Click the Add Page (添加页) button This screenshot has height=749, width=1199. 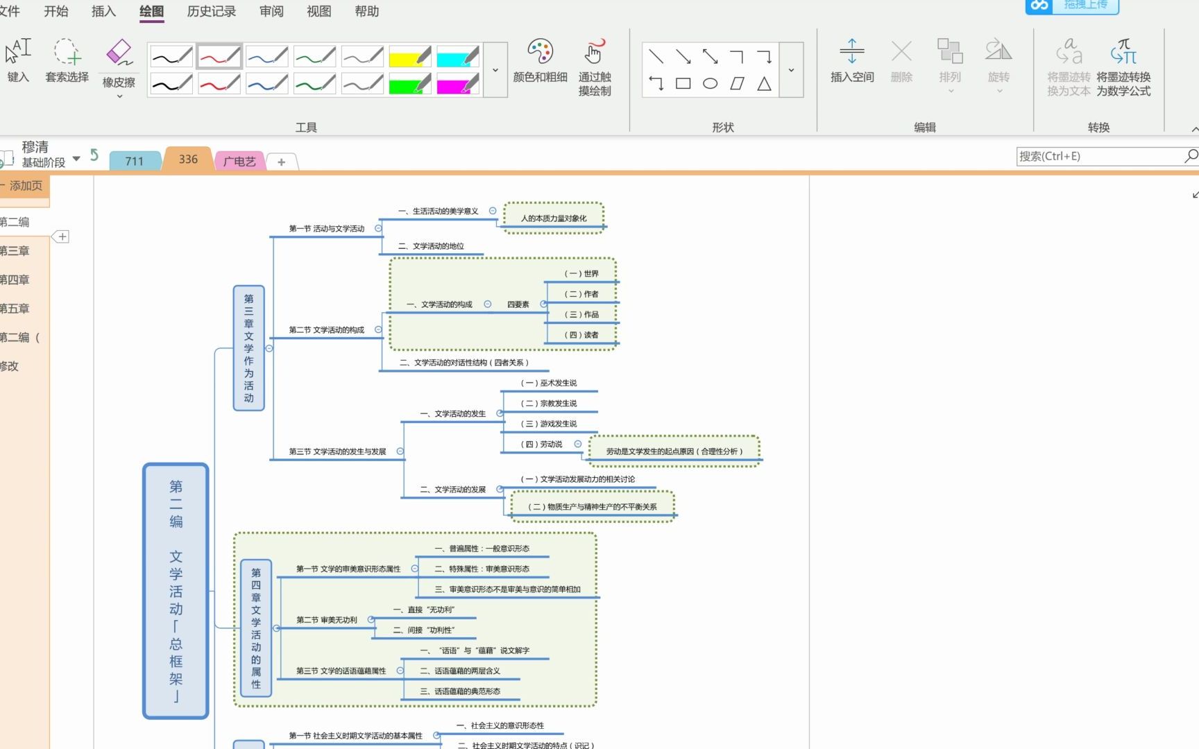click(24, 186)
